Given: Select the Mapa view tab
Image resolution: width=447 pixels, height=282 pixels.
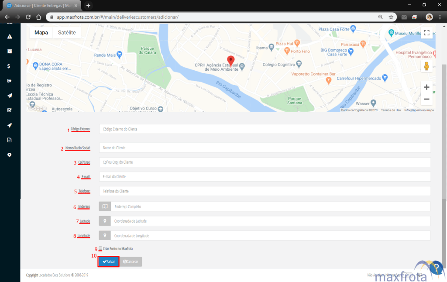Looking at the screenshot, I should [41, 33].
